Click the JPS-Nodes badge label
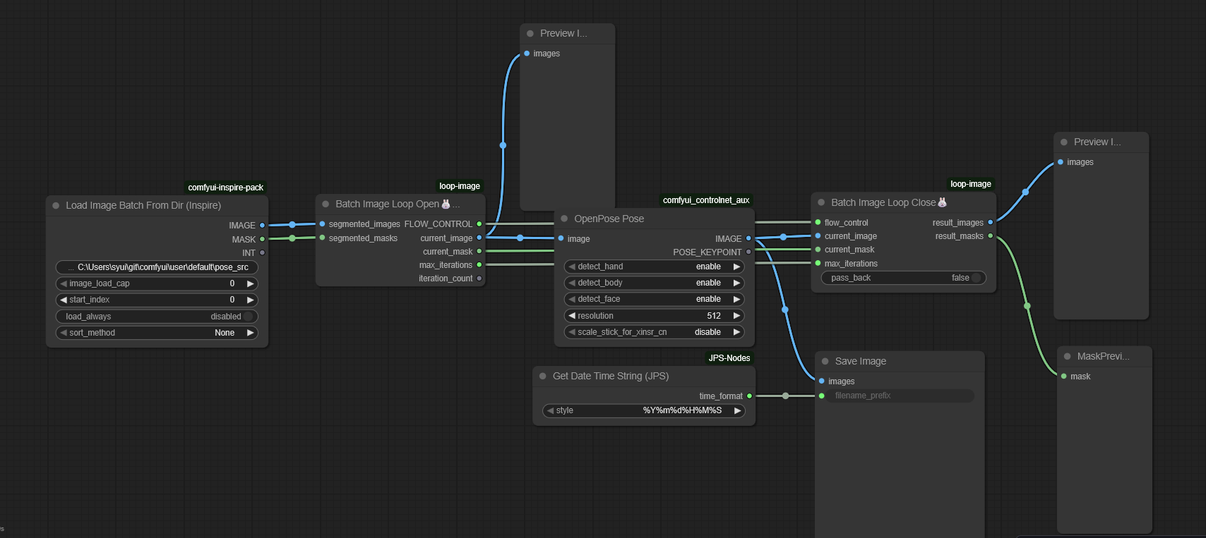The height and width of the screenshot is (538, 1206). pos(729,358)
